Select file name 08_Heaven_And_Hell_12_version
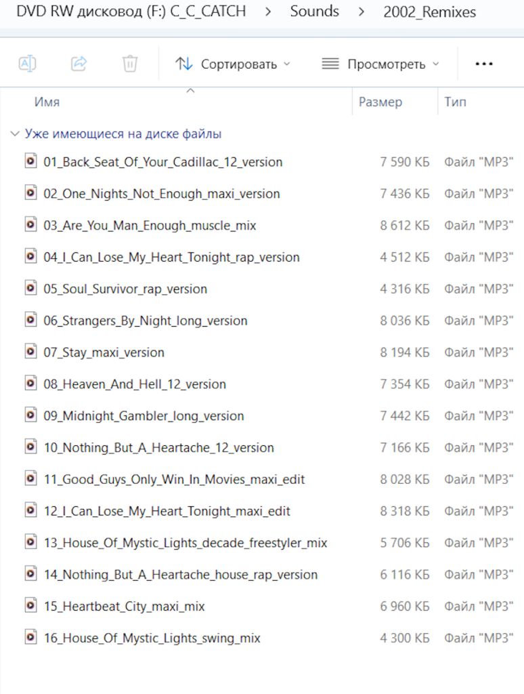The height and width of the screenshot is (694, 524). click(135, 384)
